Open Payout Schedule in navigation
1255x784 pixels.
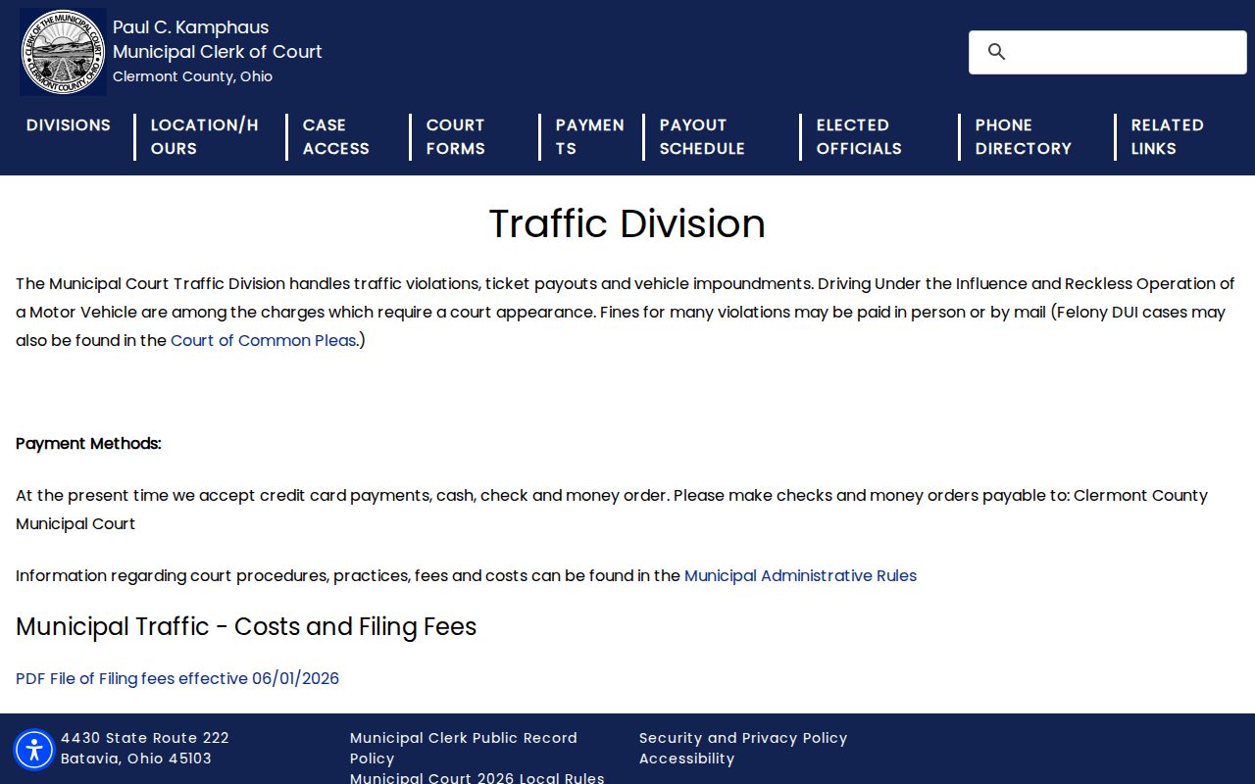702,137
